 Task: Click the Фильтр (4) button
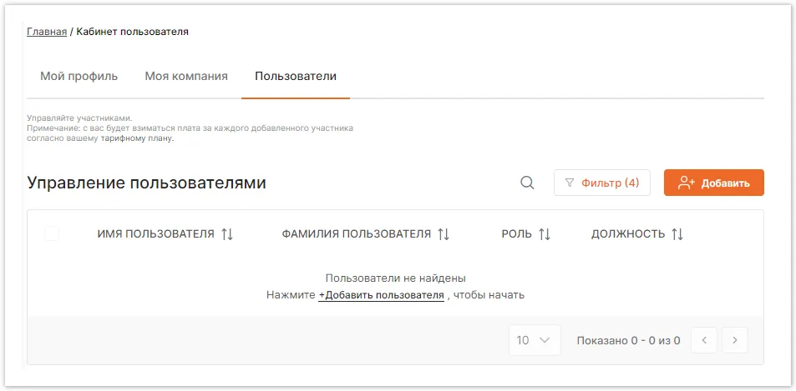click(602, 183)
